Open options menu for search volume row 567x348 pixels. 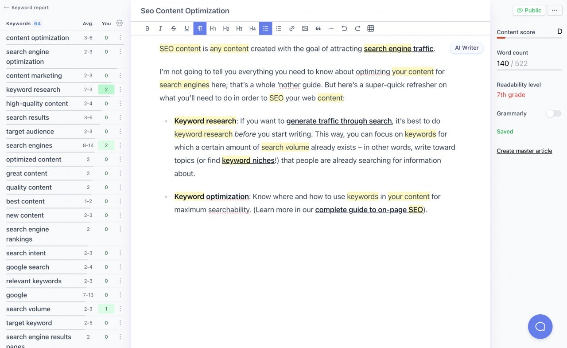coord(120,309)
